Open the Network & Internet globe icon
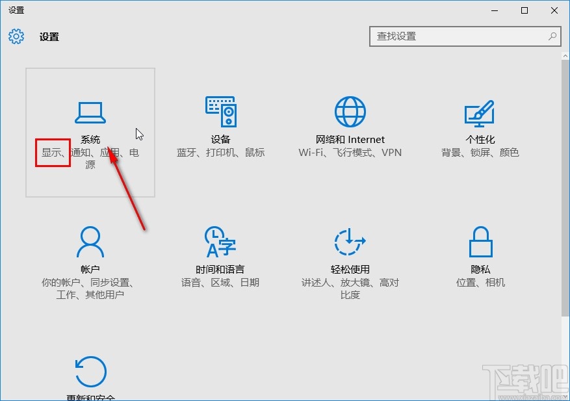 [x=350, y=110]
